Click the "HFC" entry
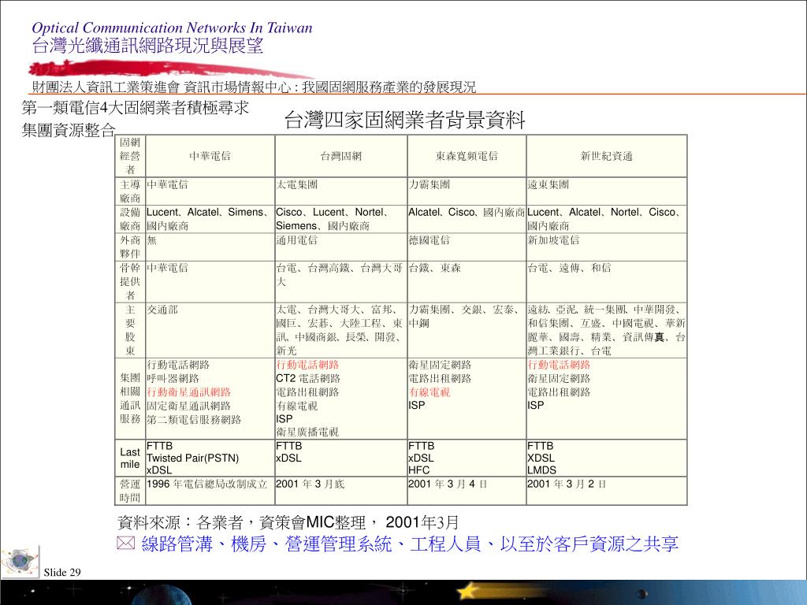The width and height of the screenshot is (807, 605). [418, 470]
